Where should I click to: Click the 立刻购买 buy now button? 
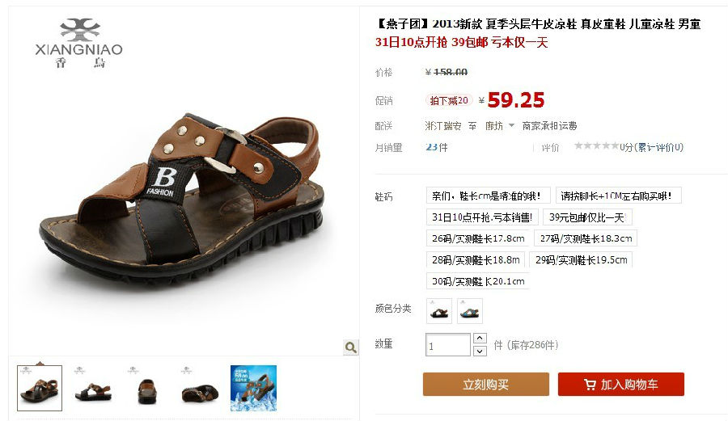[x=485, y=385]
